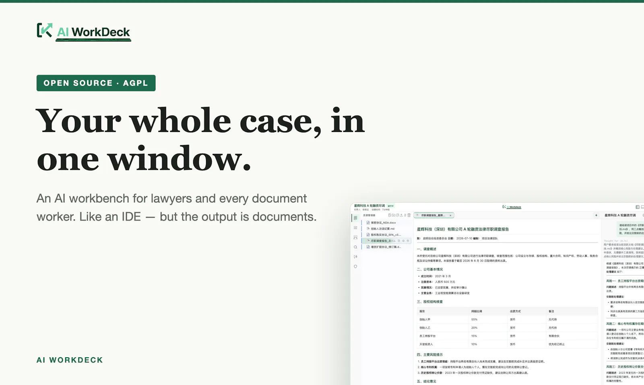
Task: Click table cell 有限合伙
Action: (554, 336)
